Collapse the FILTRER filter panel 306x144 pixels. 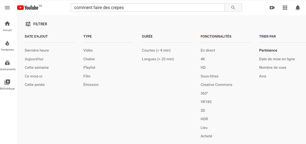click(36, 24)
